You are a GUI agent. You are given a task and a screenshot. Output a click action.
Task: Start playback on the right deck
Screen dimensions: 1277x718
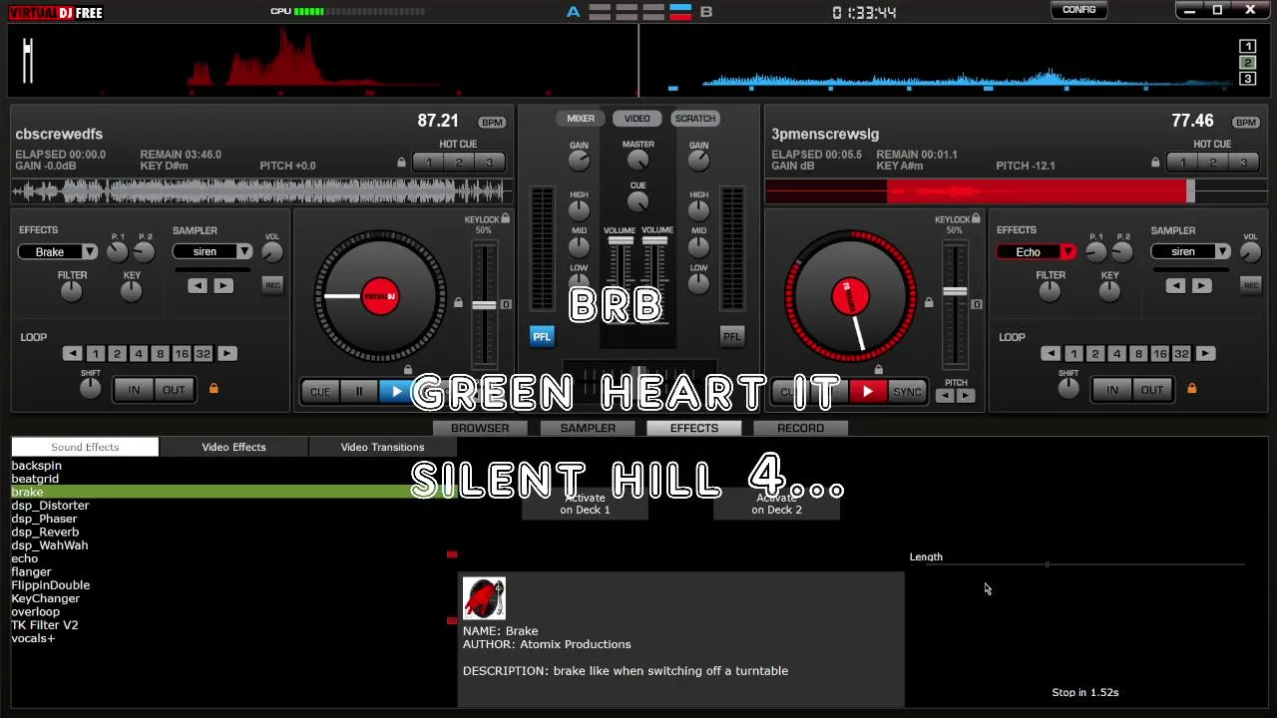pyautogui.click(x=867, y=392)
